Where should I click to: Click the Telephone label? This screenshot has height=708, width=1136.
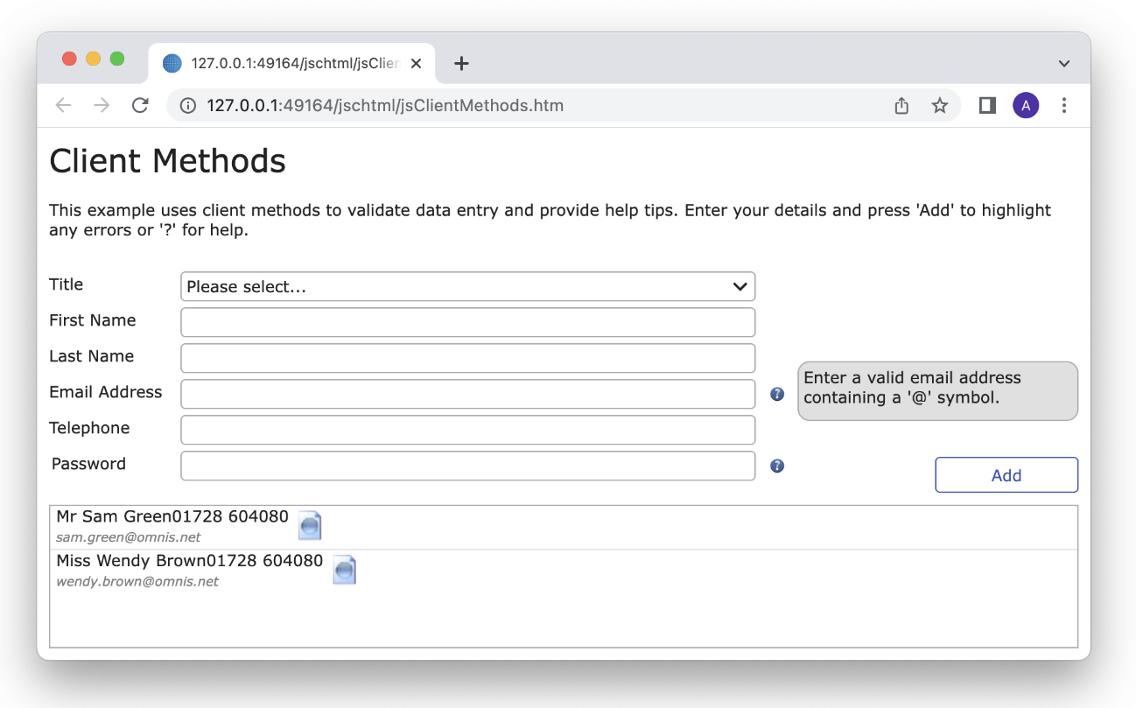pyautogui.click(x=89, y=428)
